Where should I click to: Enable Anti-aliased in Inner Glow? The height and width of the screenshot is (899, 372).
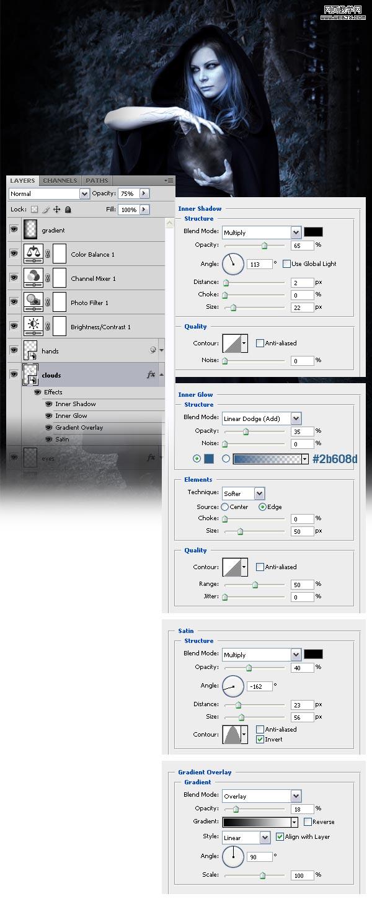point(260,567)
